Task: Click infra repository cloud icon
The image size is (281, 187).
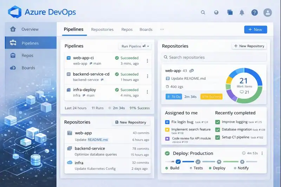Action: coord(70,162)
